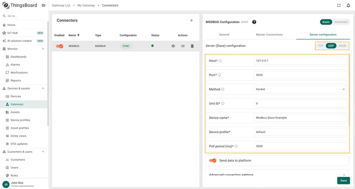The image size is (355, 189).
Task: Go to Gateway List breadcrumb
Action: (61, 5)
